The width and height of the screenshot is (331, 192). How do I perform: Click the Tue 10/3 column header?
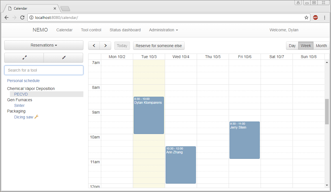coord(149,57)
